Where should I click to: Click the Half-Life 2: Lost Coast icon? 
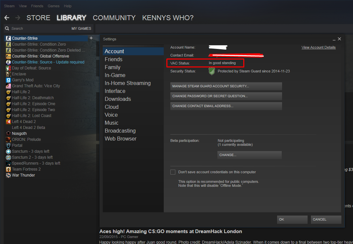point(8,116)
